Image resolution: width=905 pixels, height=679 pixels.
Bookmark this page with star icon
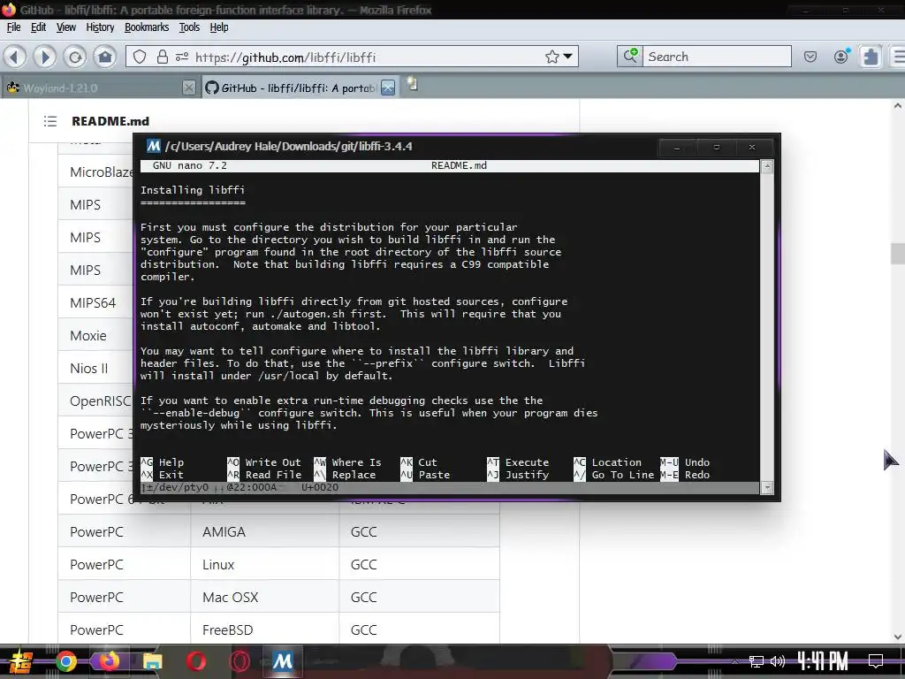click(551, 57)
